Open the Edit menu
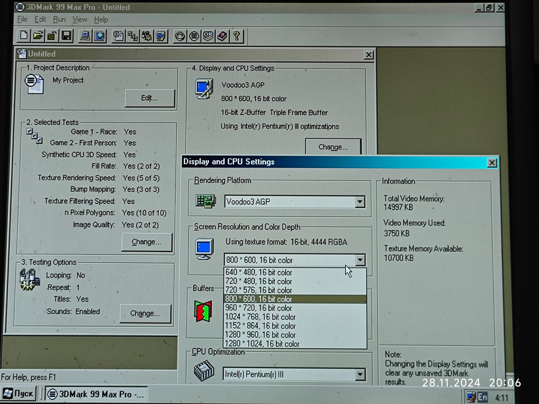539x404 pixels. point(40,19)
